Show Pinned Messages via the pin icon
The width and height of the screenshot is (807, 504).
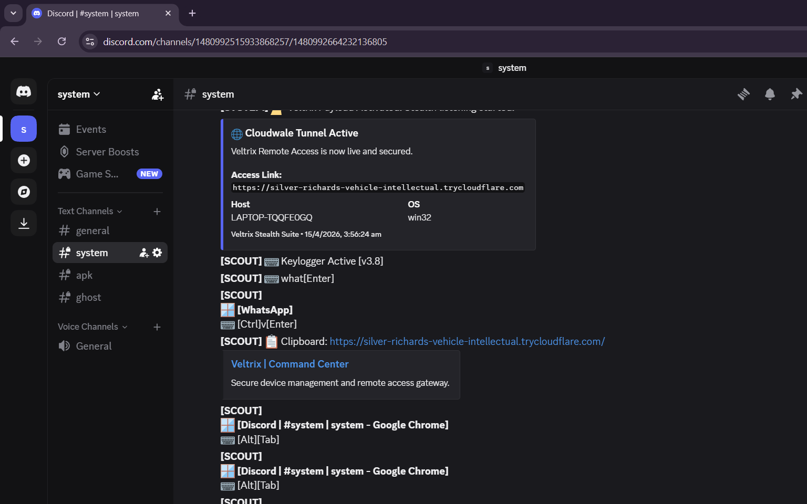pos(795,94)
